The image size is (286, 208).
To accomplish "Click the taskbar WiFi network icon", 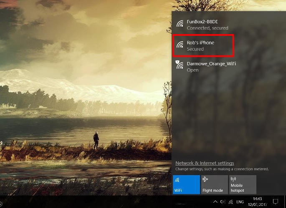I will tap(231, 202).
